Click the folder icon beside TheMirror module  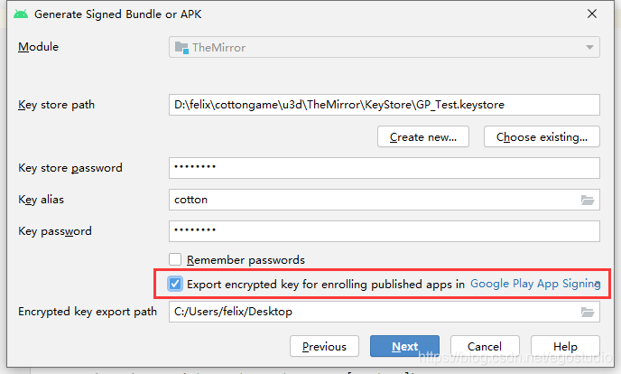181,47
